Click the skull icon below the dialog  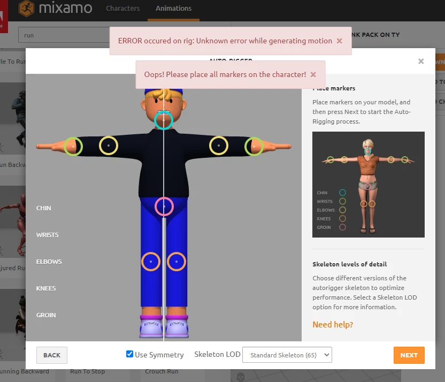coord(241,377)
